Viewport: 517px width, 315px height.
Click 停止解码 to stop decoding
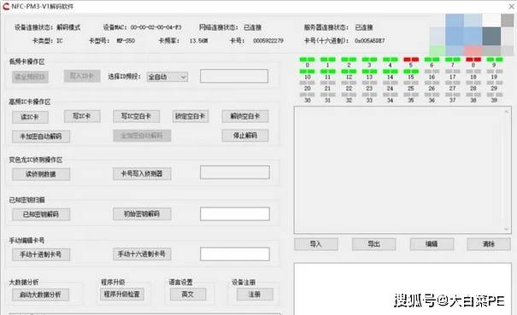[245, 136]
